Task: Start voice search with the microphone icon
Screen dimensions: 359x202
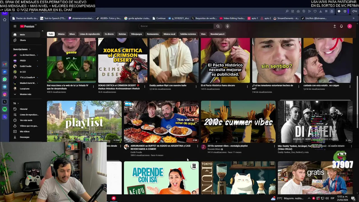Action: coord(227,26)
